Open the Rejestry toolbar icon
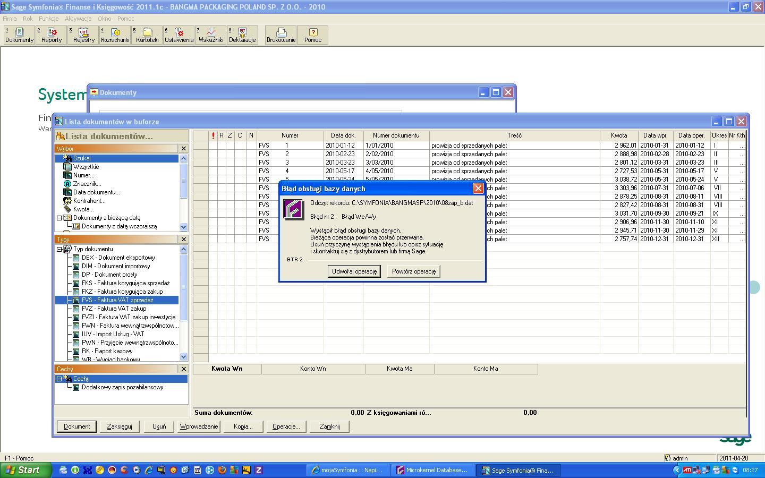 [x=83, y=35]
